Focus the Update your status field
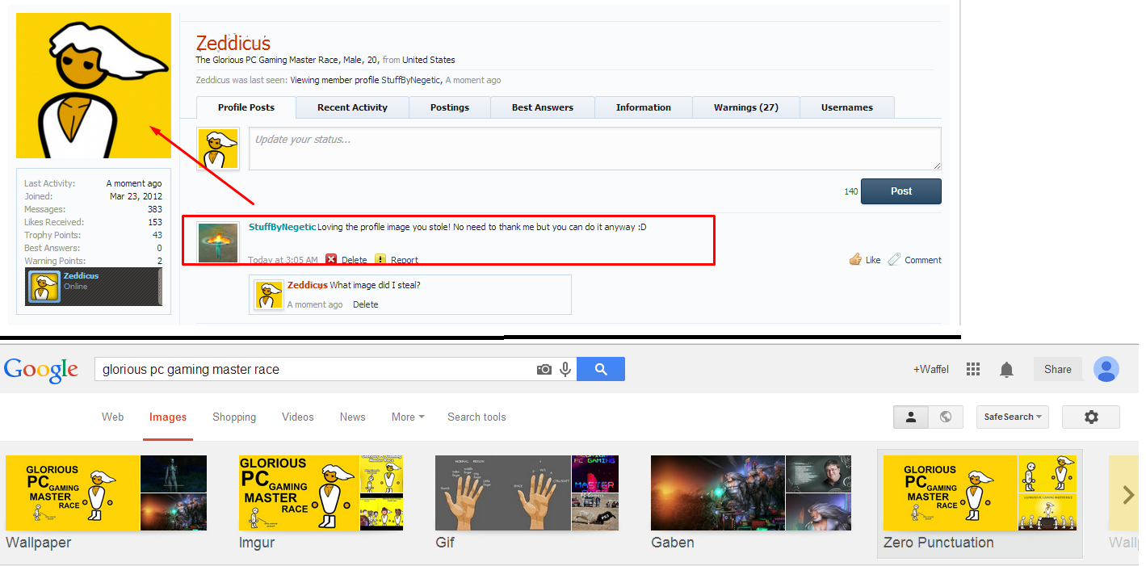Image resolution: width=1146 pixels, height=566 pixels. coord(594,149)
